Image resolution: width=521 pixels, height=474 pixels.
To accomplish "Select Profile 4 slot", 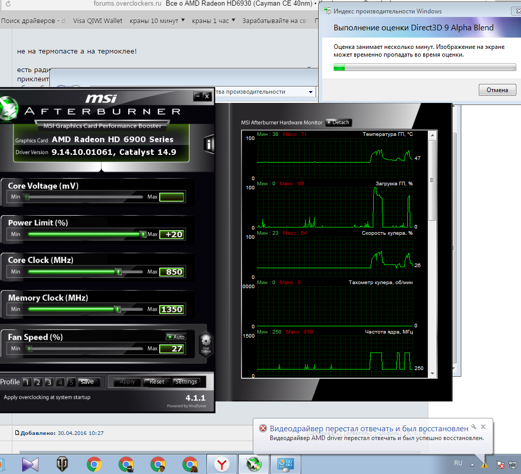I will [x=60, y=382].
